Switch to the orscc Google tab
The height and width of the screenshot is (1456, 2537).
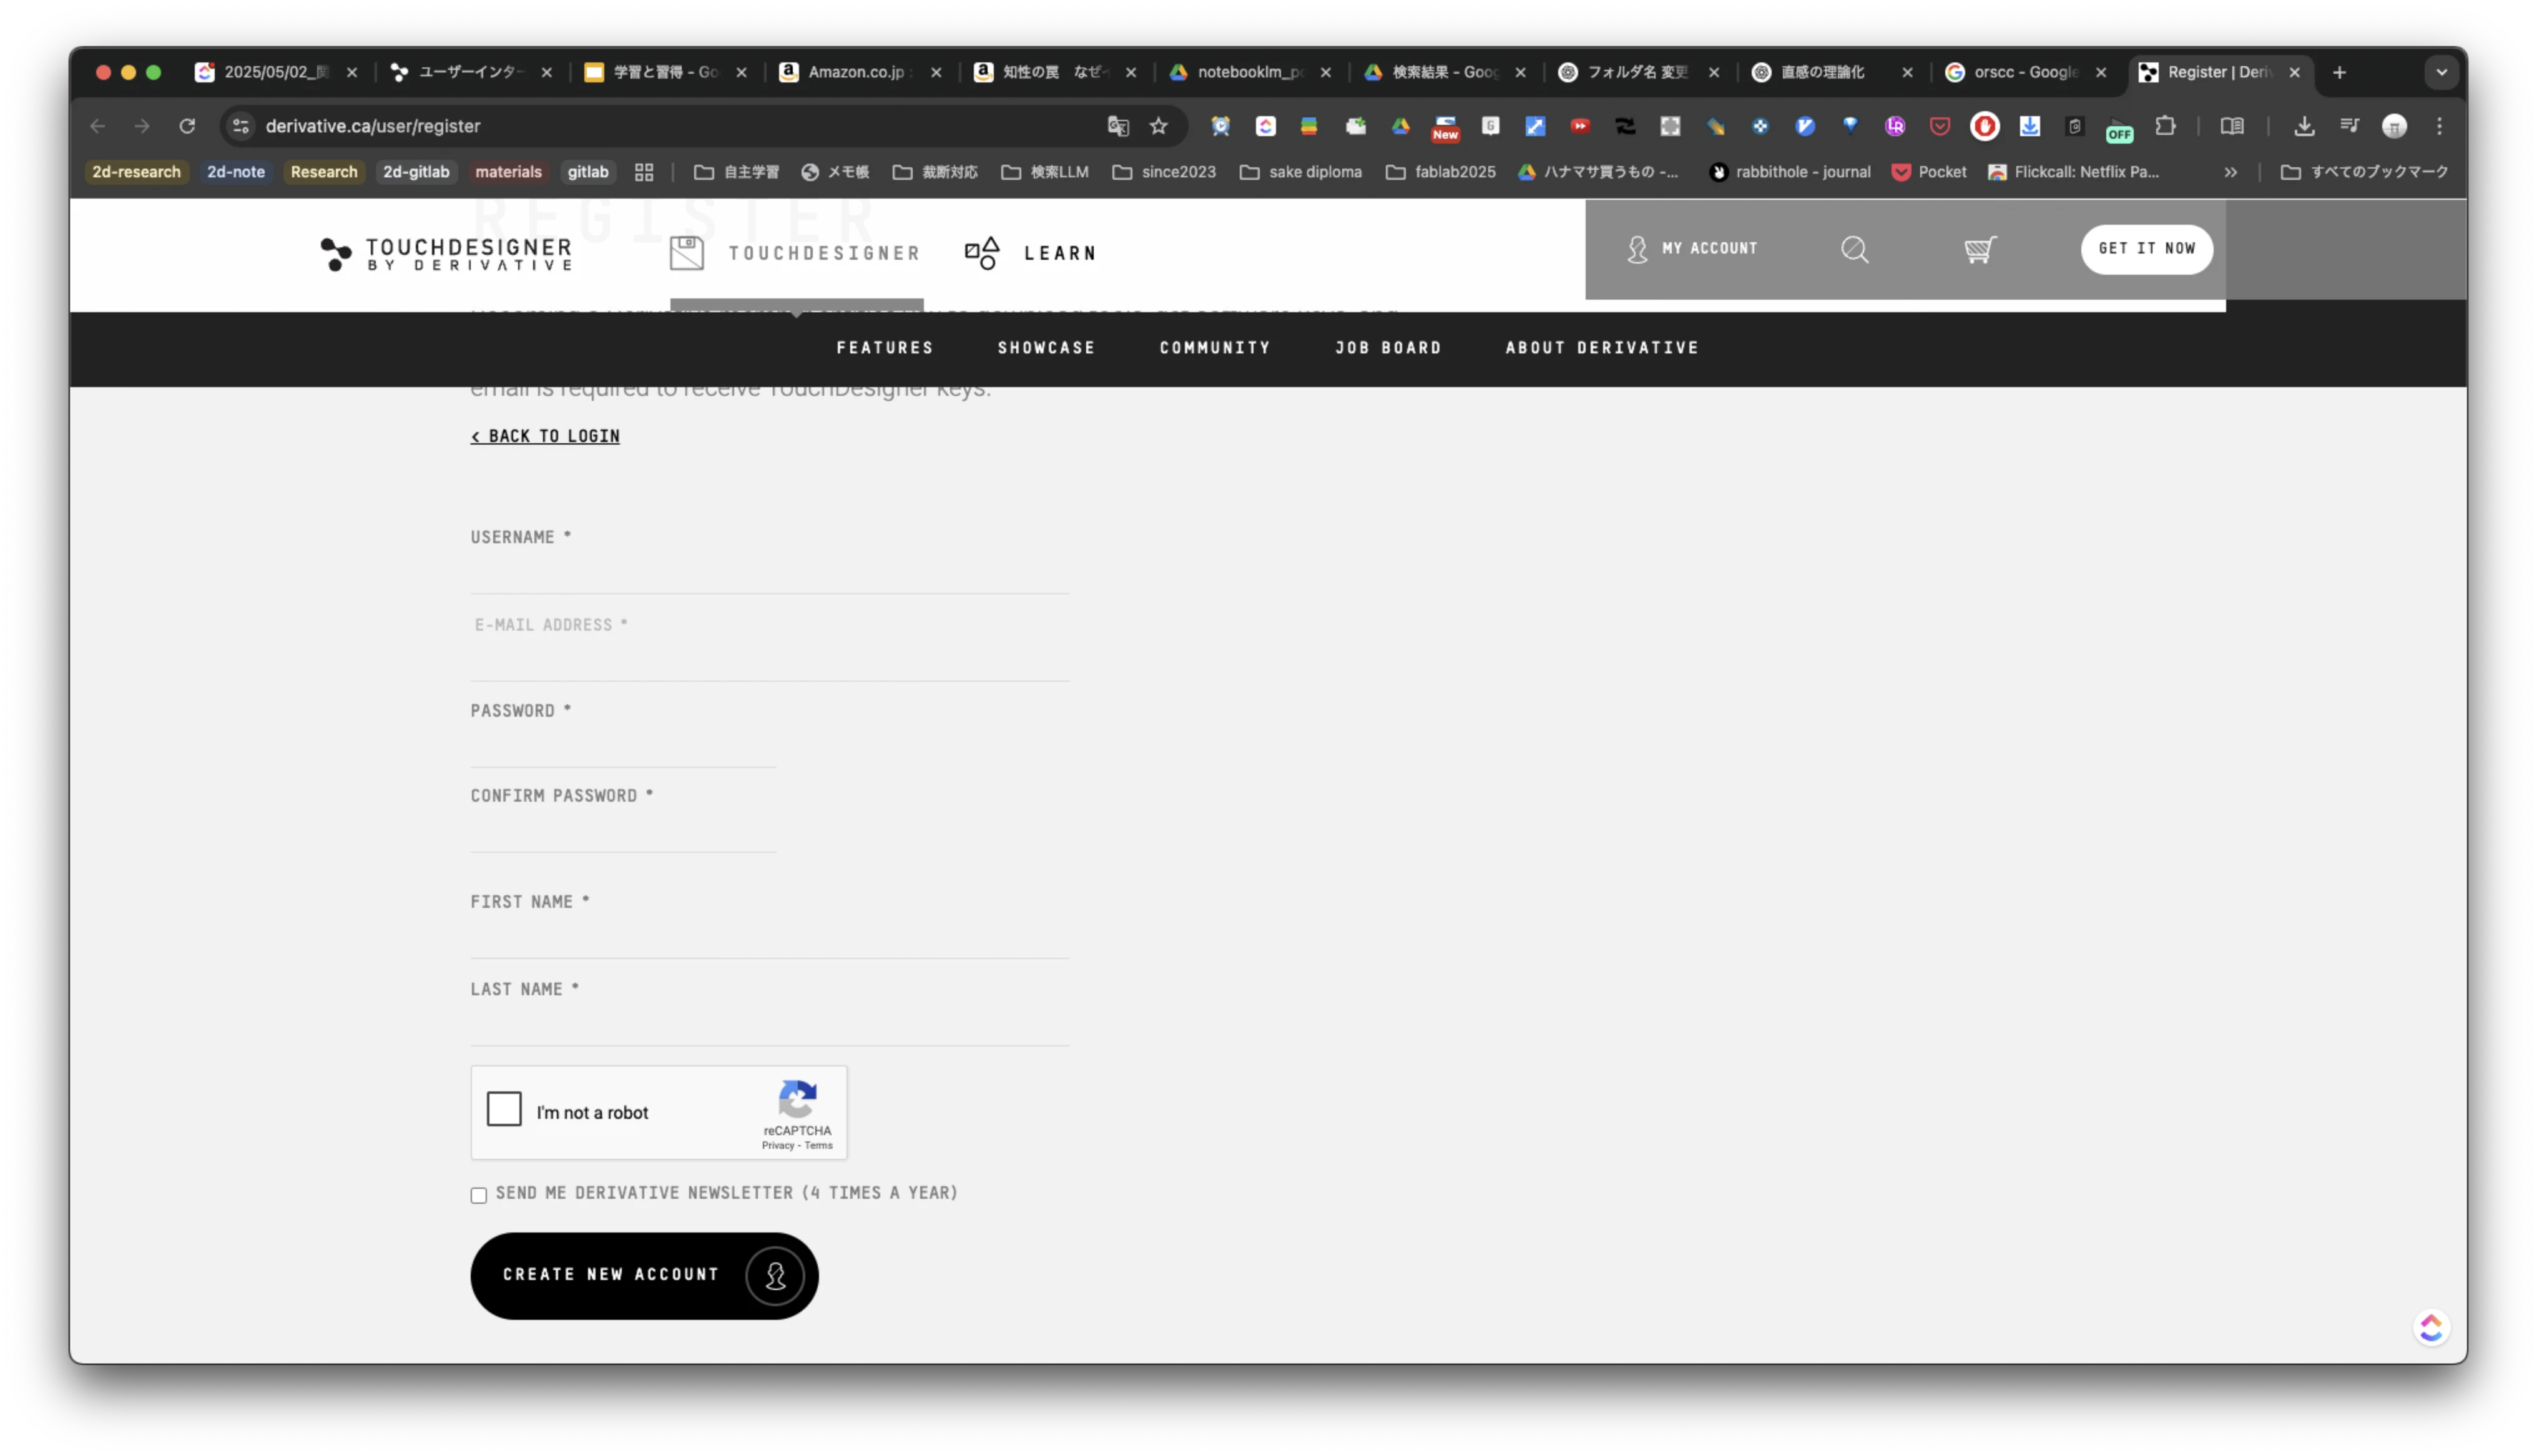click(2026, 72)
